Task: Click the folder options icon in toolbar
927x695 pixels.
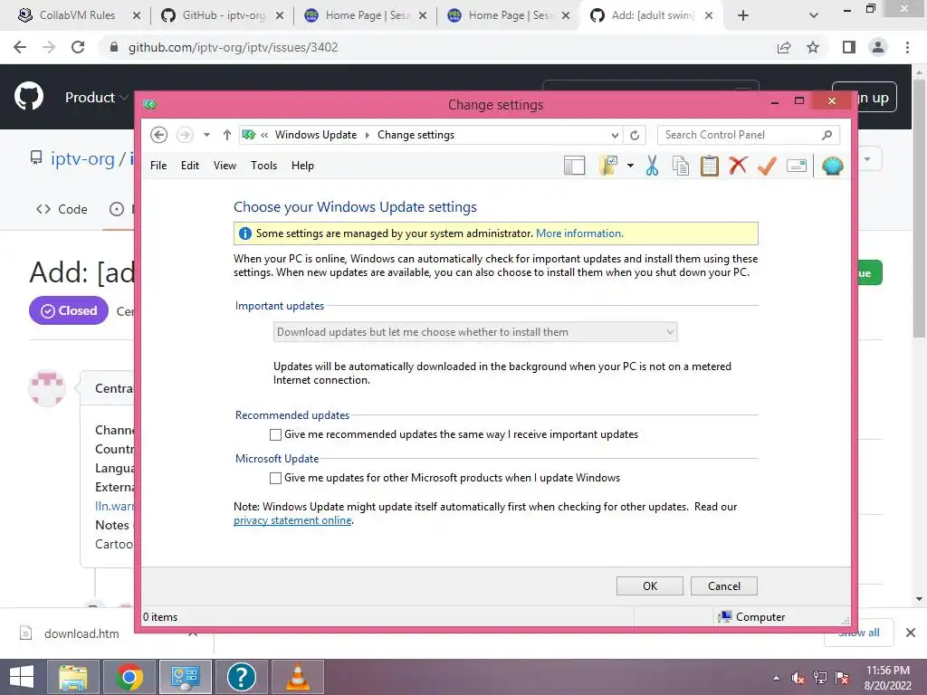Action: (x=607, y=167)
